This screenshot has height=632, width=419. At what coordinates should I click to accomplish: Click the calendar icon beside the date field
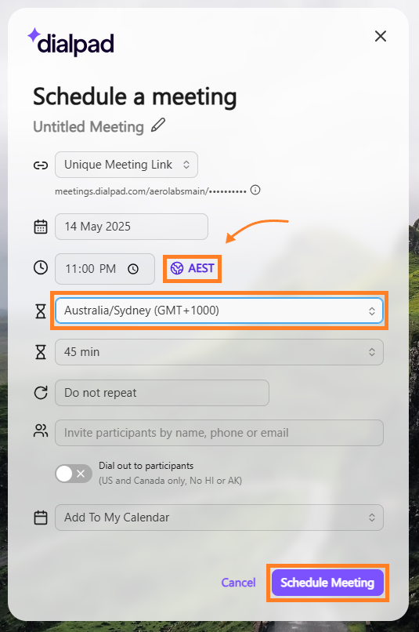click(41, 227)
